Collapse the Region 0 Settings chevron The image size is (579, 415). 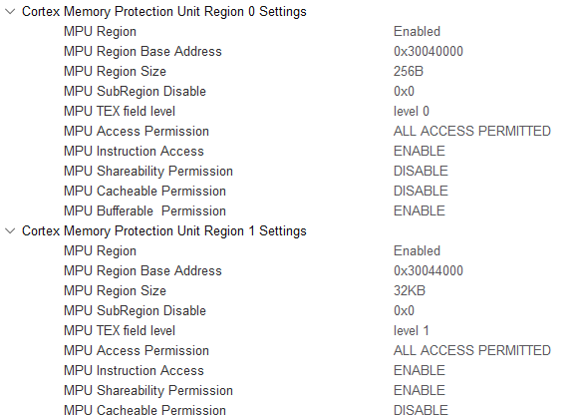coord(10,11)
